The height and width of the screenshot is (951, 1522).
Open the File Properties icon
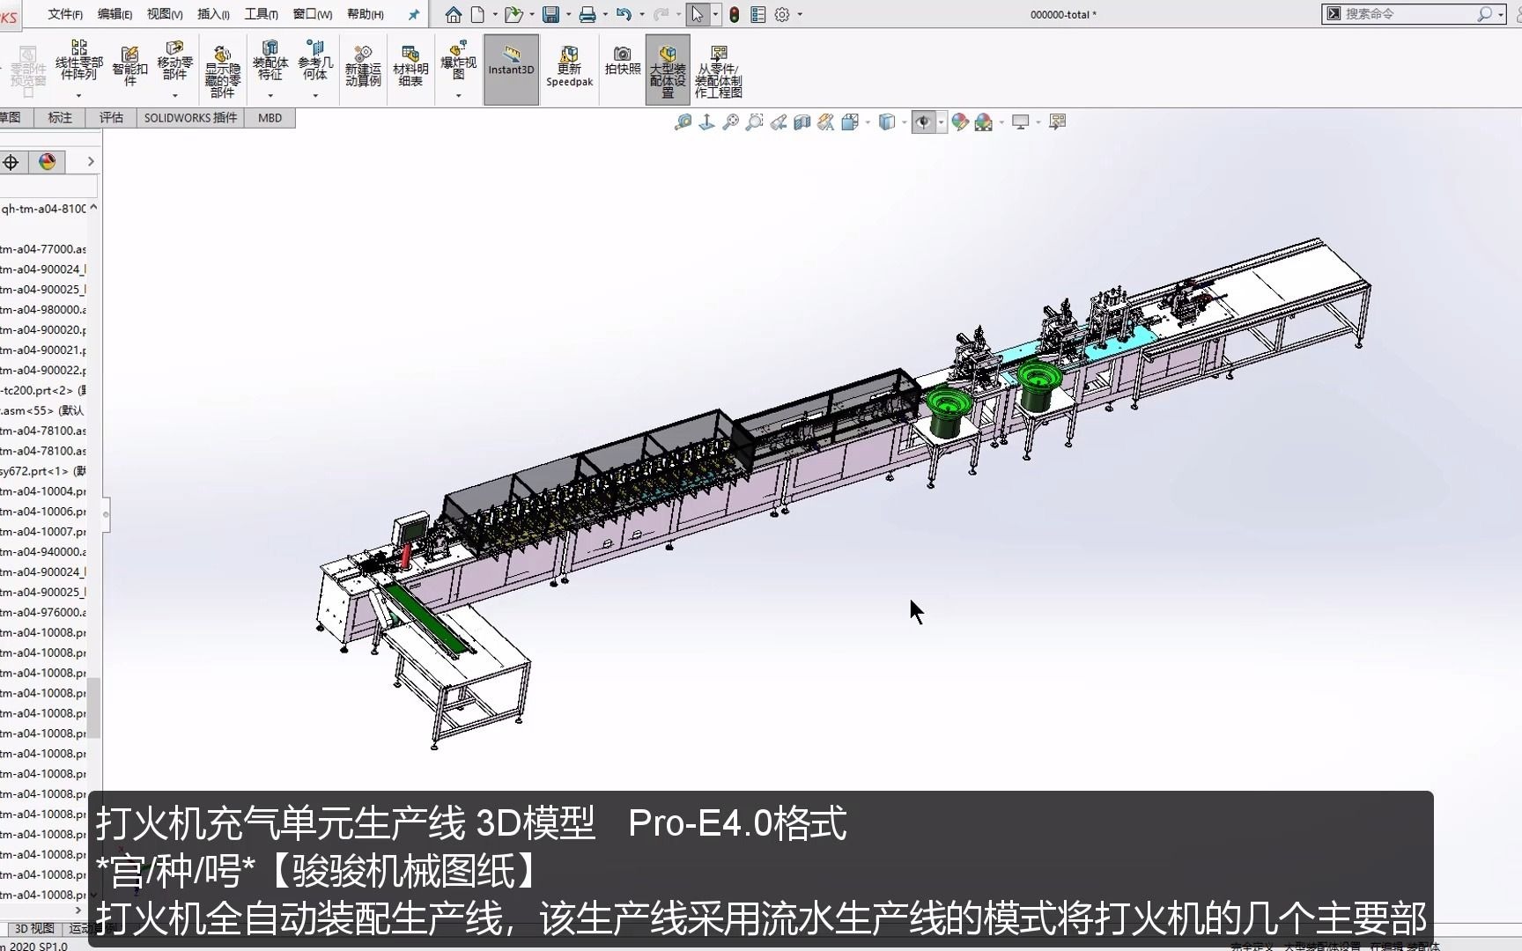(758, 14)
